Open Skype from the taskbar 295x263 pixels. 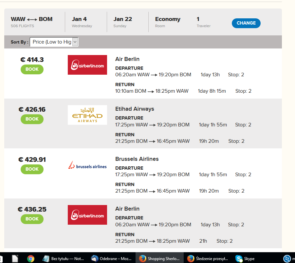[245, 259]
